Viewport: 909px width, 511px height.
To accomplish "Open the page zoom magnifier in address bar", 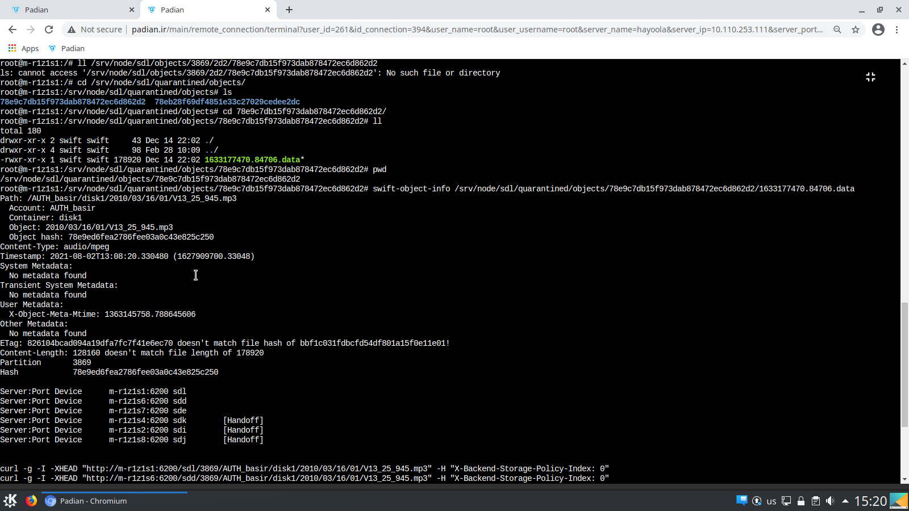I will tap(837, 30).
